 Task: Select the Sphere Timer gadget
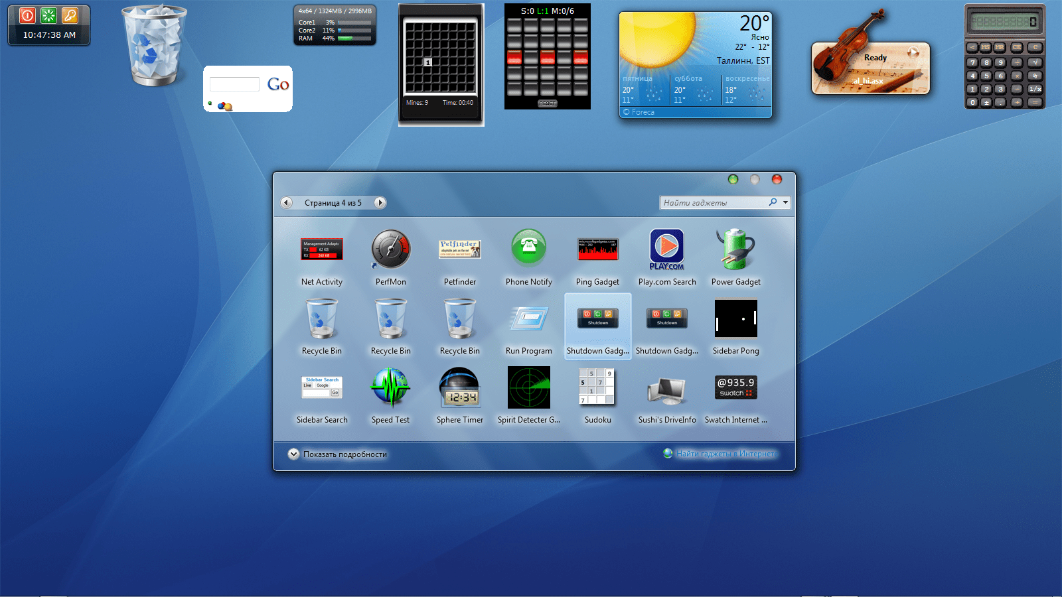[460, 397]
